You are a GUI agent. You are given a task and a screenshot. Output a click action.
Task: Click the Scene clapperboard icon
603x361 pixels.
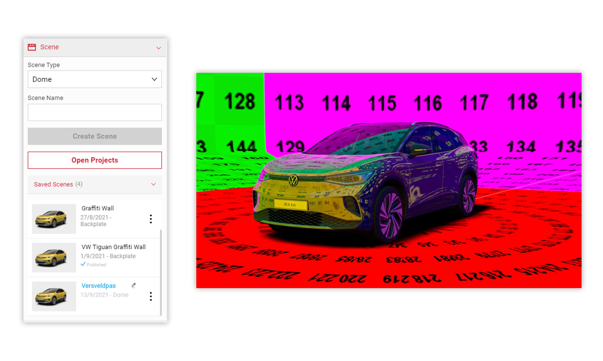tap(32, 47)
